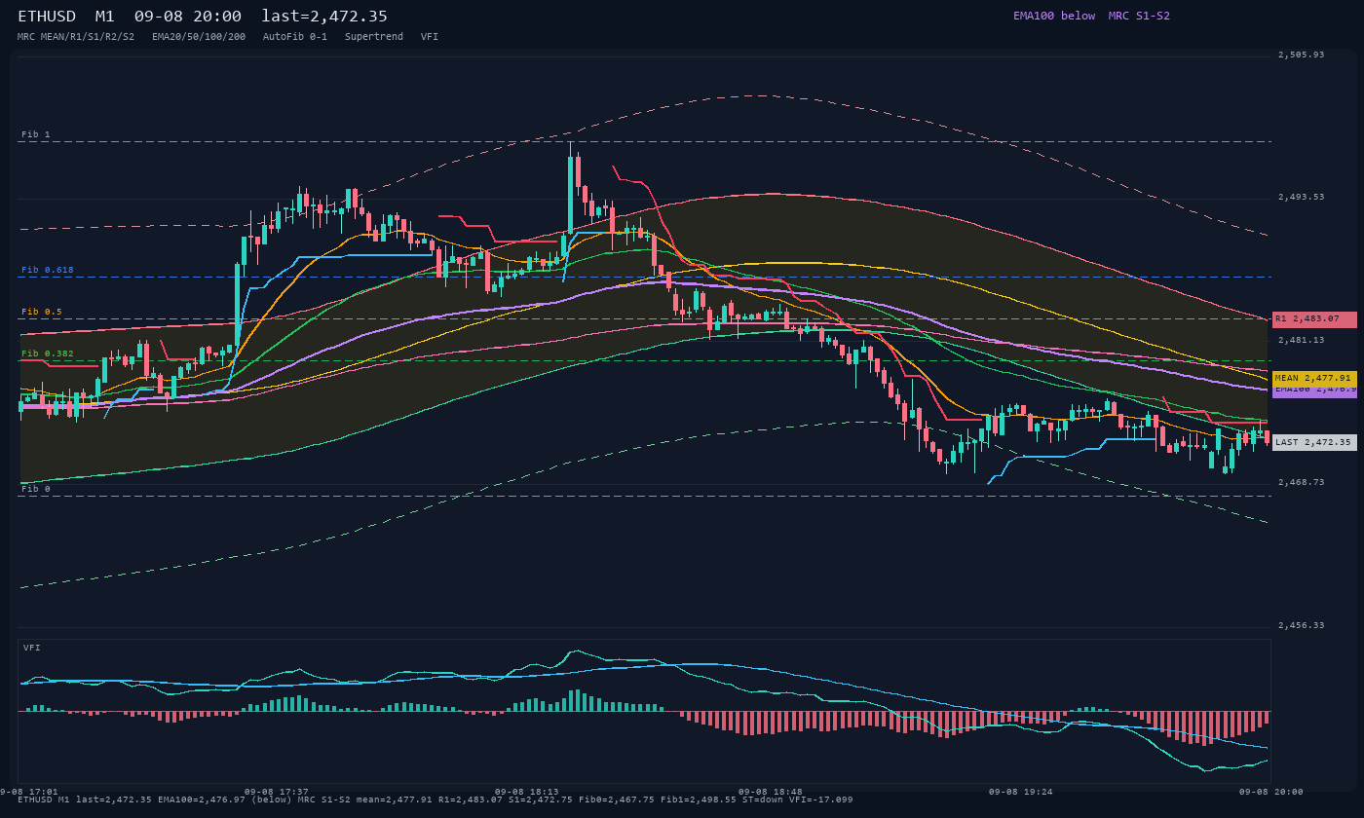This screenshot has width=1364, height=818.
Task: Click the purple EMA100 price tag
Action: (1314, 391)
